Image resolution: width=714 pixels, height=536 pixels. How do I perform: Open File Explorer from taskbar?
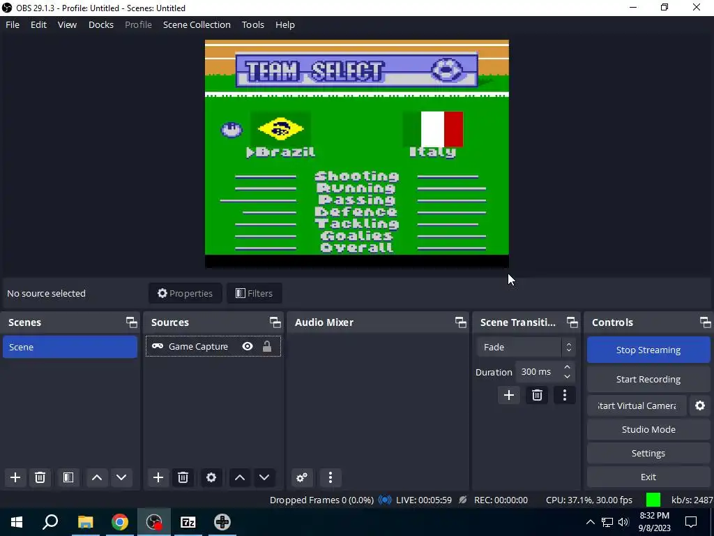click(x=85, y=522)
